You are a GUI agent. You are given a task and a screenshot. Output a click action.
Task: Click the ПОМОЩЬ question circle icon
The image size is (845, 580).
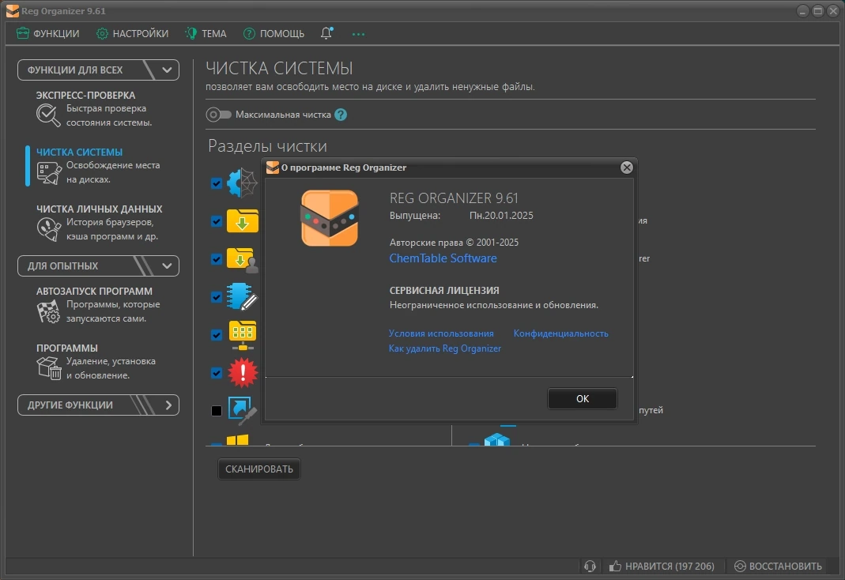(249, 33)
